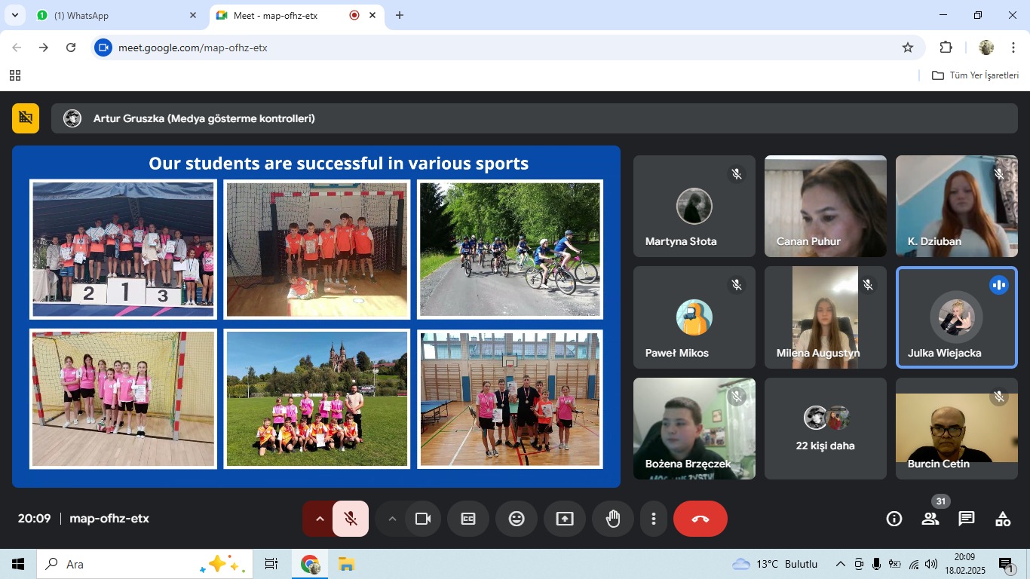Click the present screen icon

pyautogui.click(x=565, y=519)
